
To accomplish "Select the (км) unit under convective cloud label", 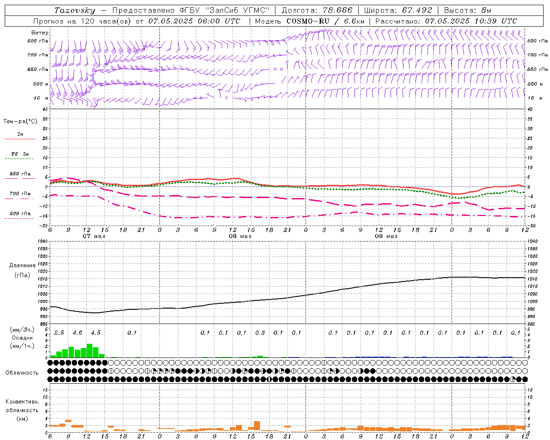I will coord(22,419).
